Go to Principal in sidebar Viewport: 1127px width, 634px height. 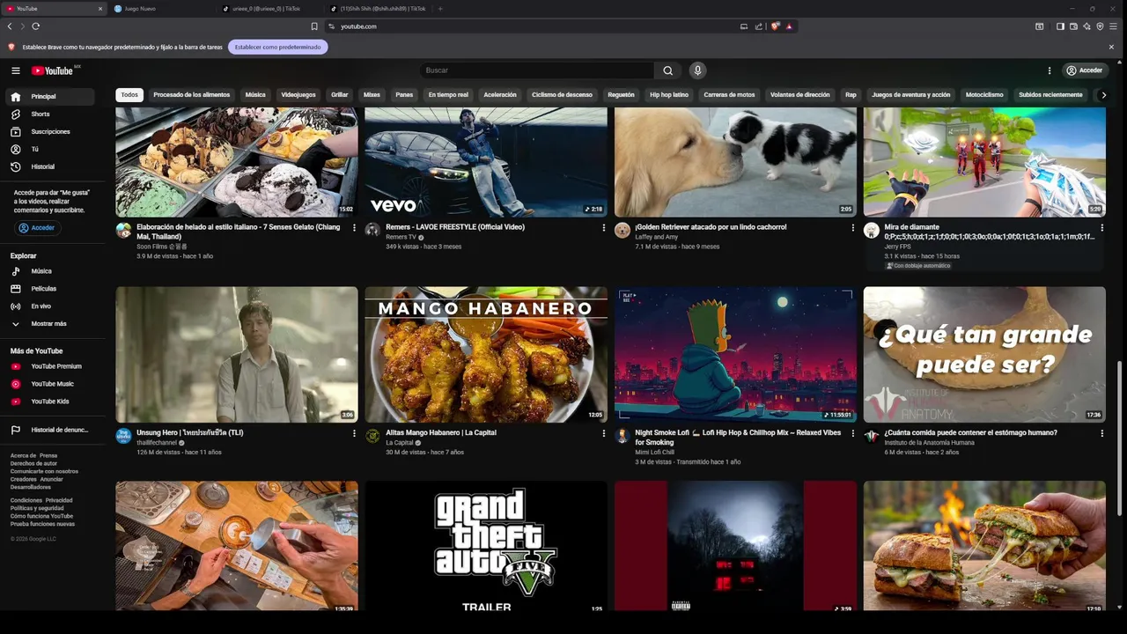click(x=50, y=97)
